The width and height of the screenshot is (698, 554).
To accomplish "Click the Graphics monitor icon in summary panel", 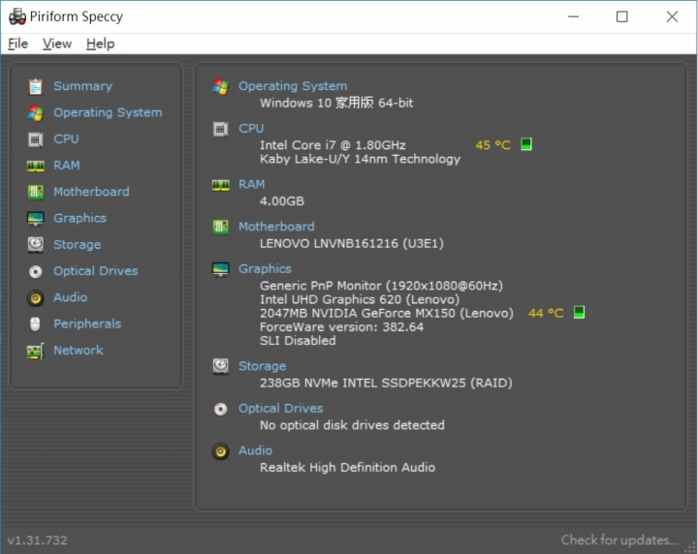I will (x=221, y=269).
